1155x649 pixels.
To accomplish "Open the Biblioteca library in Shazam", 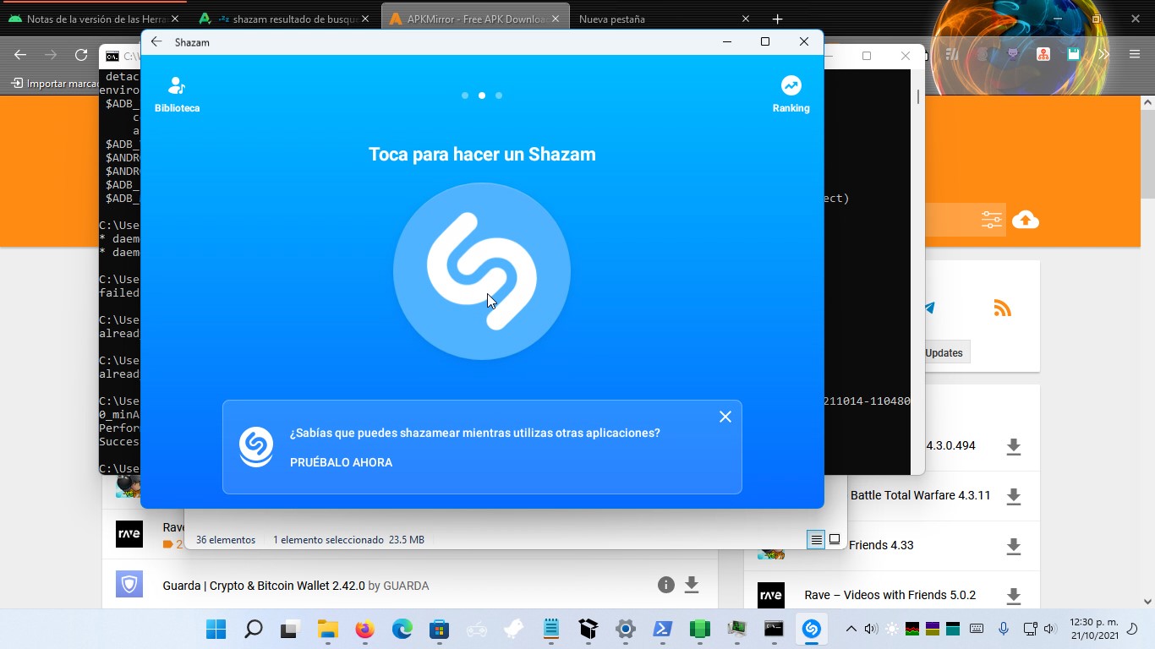I will (177, 95).
